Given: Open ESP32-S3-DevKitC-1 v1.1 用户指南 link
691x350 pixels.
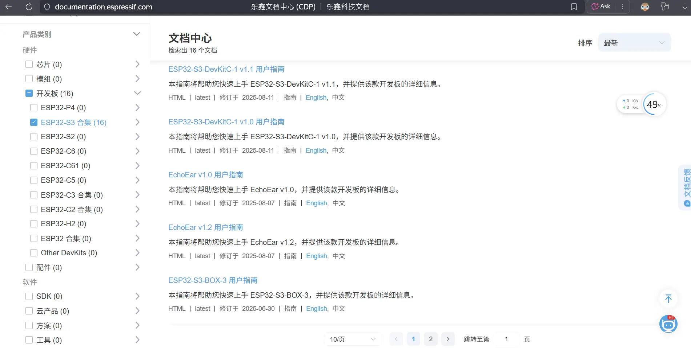Looking at the screenshot, I should click(226, 69).
